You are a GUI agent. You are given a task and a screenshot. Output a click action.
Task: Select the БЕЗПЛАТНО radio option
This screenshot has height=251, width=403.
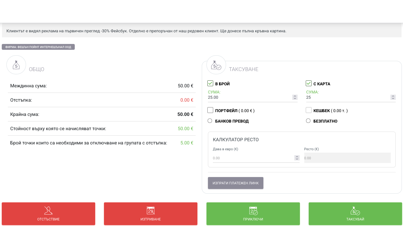[308, 121]
